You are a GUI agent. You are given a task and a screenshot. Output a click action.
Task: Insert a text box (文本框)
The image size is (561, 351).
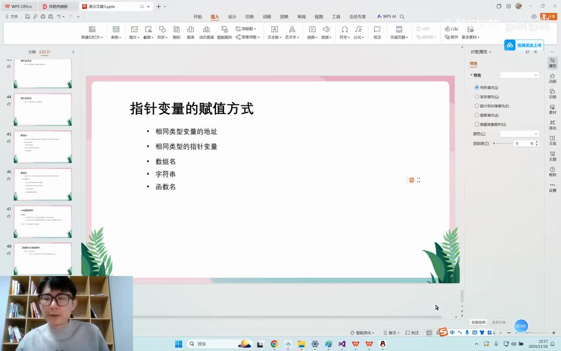[x=275, y=32]
